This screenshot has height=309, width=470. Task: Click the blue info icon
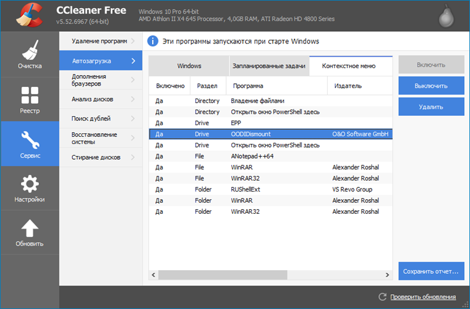click(153, 41)
